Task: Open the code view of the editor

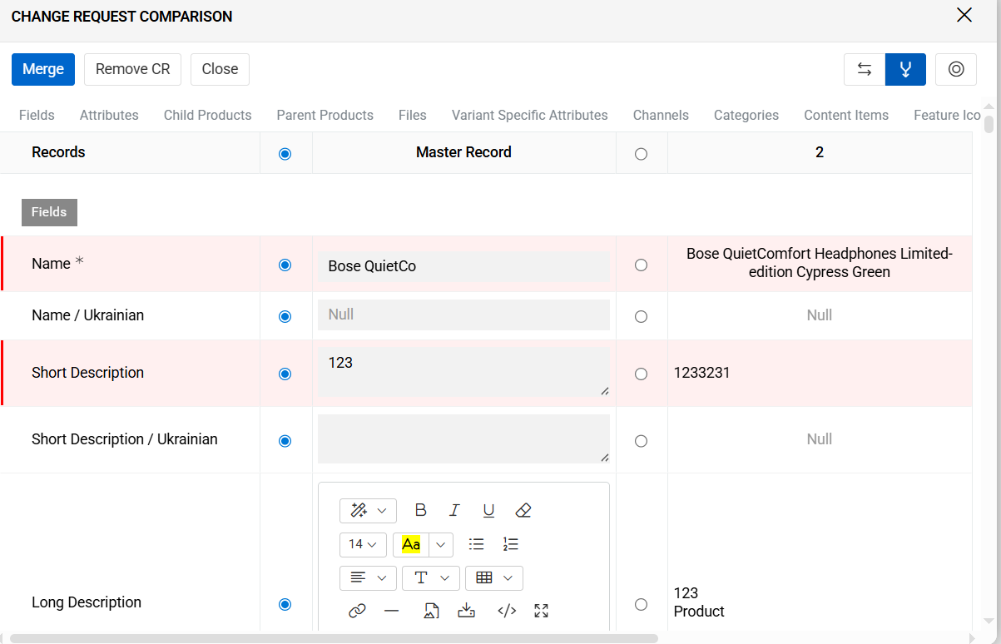Action: coord(507,611)
